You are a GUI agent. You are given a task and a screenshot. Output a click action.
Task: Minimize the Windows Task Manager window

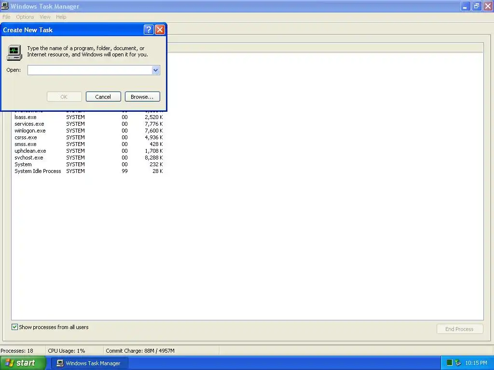(466, 6)
